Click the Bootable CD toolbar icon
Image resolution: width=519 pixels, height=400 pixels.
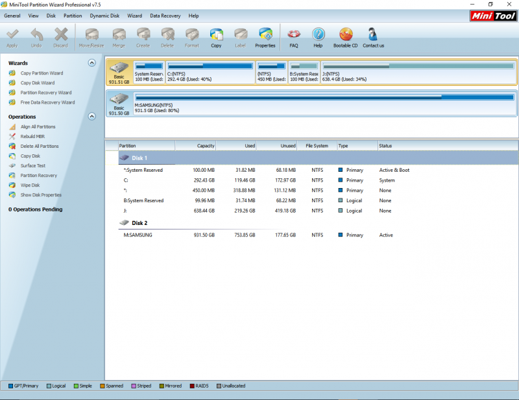[346, 34]
